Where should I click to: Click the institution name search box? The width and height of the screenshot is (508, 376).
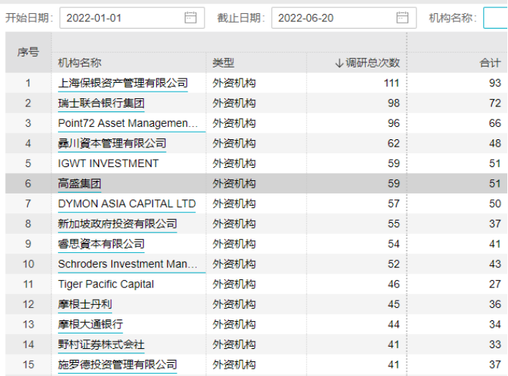point(495,18)
